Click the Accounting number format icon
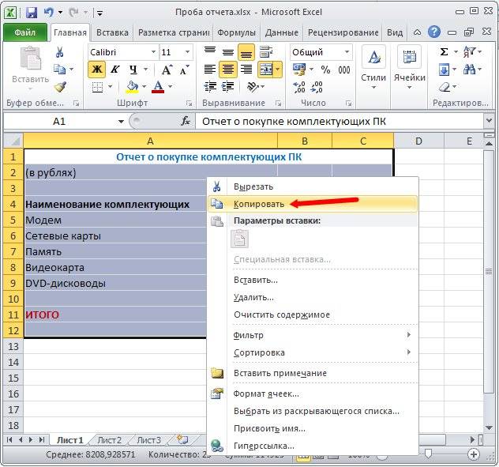This screenshot has height=467, width=499. pos(299,69)
